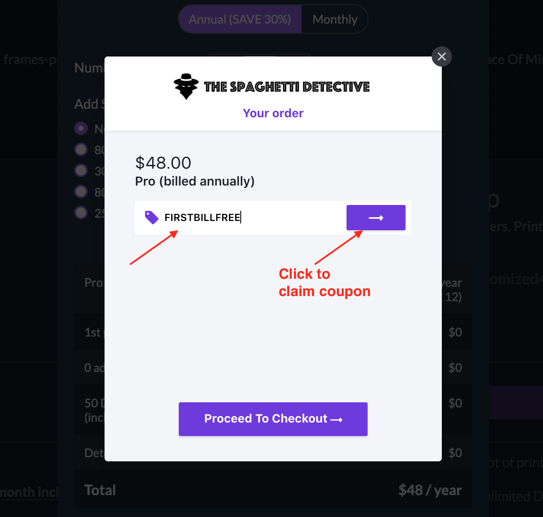This screenshot has width=543, height=517.
Task: Click the Total $48 / year amount
Action: point(430,490)
